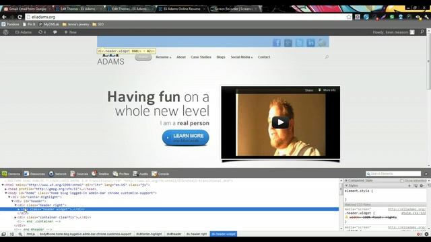This screenshot has width=431, height=242.
Task: Click the browser Back arrow
Action: point(4,17)
